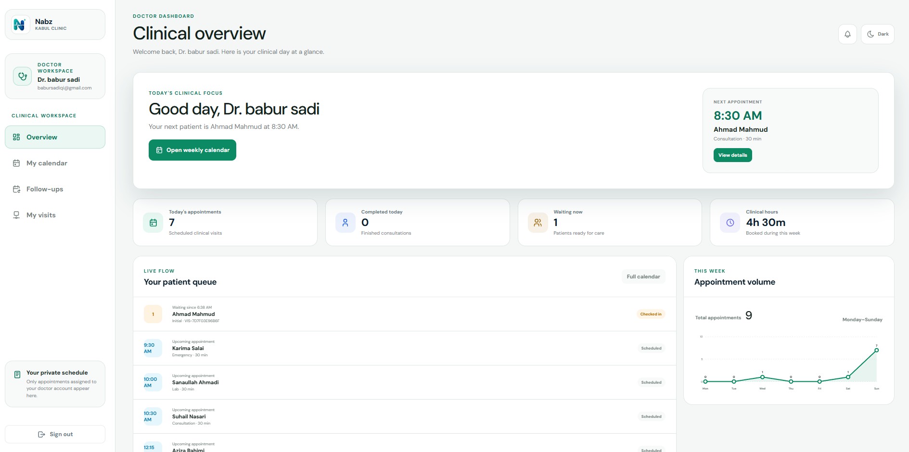Toggle Dark mode
This screenshot has height=452, width=909.
[878, 34]
